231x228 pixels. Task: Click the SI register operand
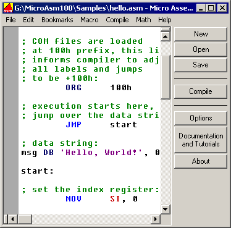tap(115, 199)
